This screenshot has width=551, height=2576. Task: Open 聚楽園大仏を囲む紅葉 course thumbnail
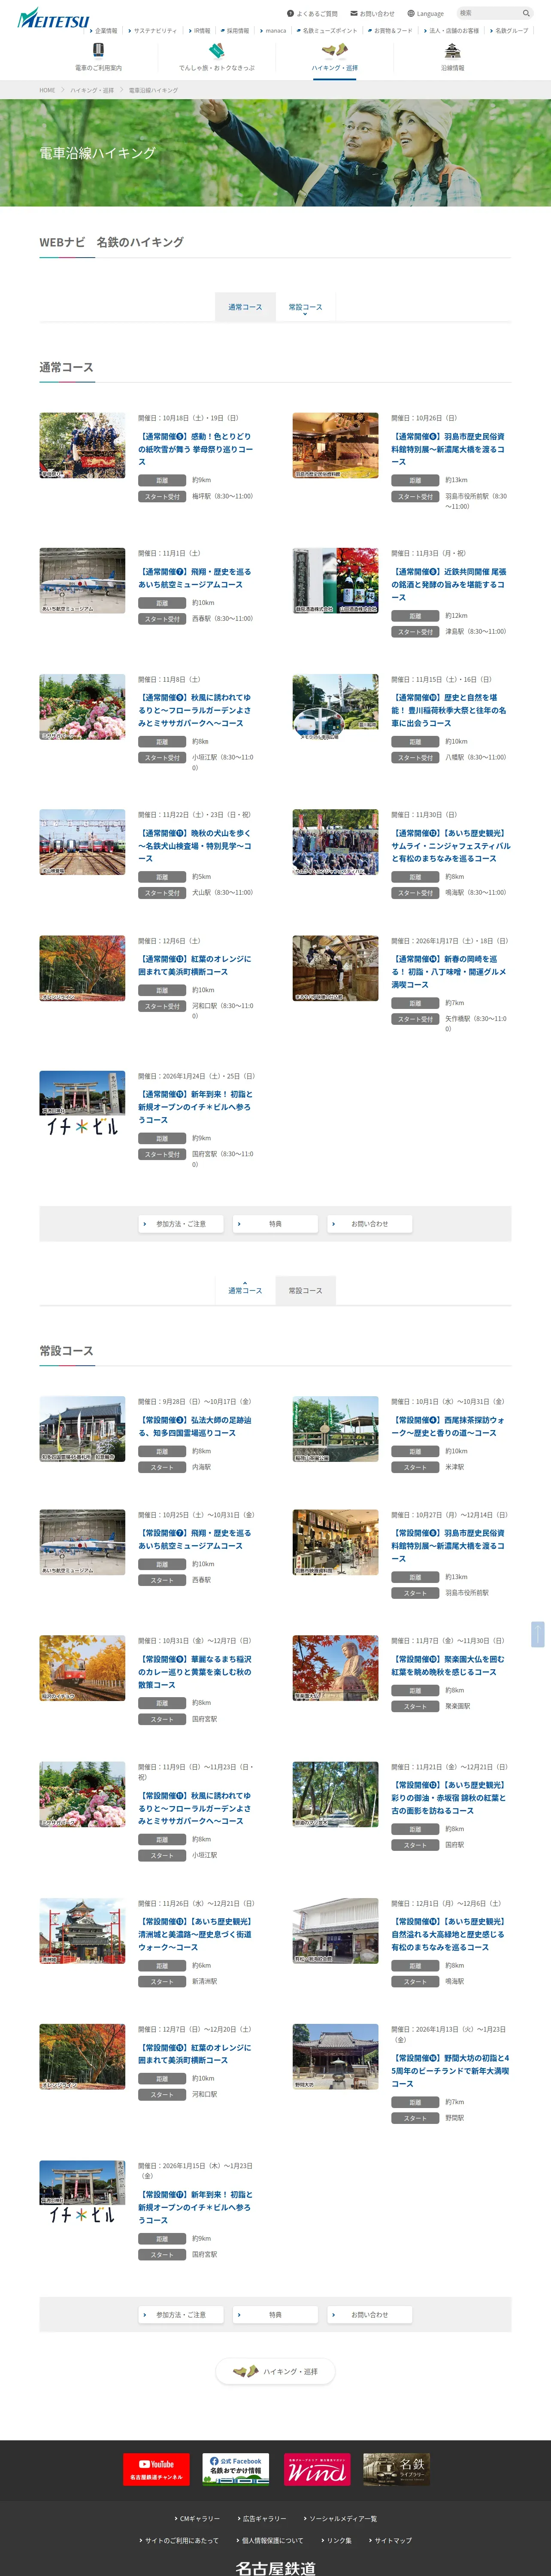(x=335, y=1667)
